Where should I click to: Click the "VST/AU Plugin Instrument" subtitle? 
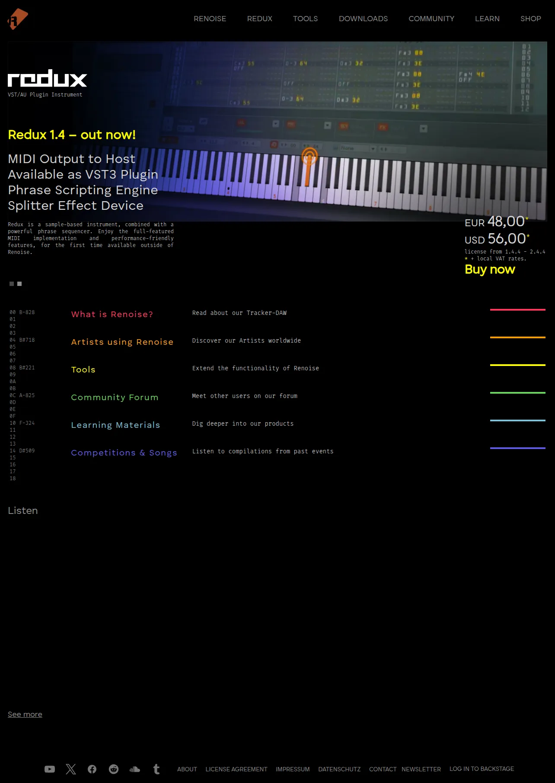[45, 95]
